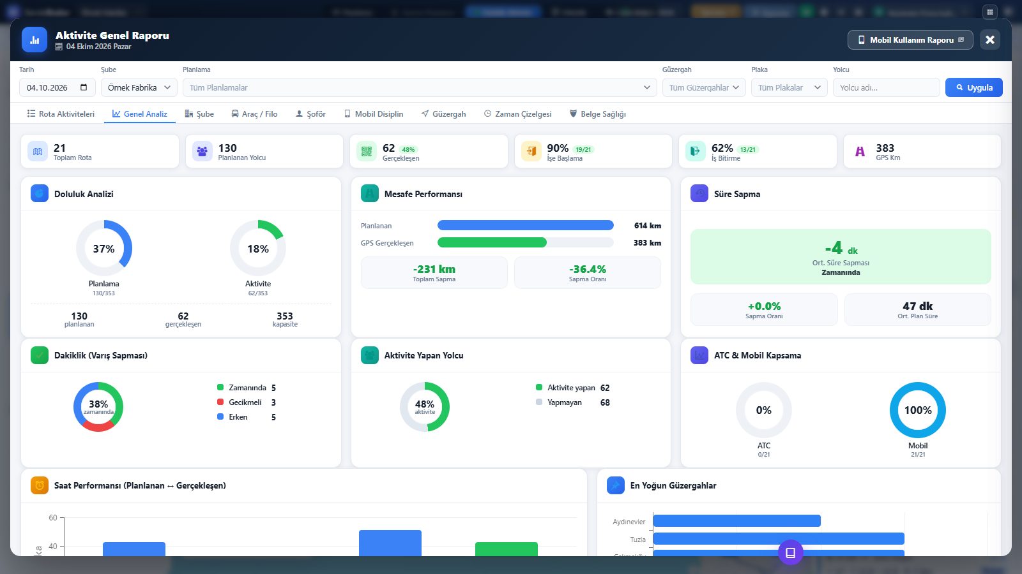The height and width of the screenshot is (574, 1022).
Task: Click the Gerçekleşen QR code icon
Action: click(367, 152)
